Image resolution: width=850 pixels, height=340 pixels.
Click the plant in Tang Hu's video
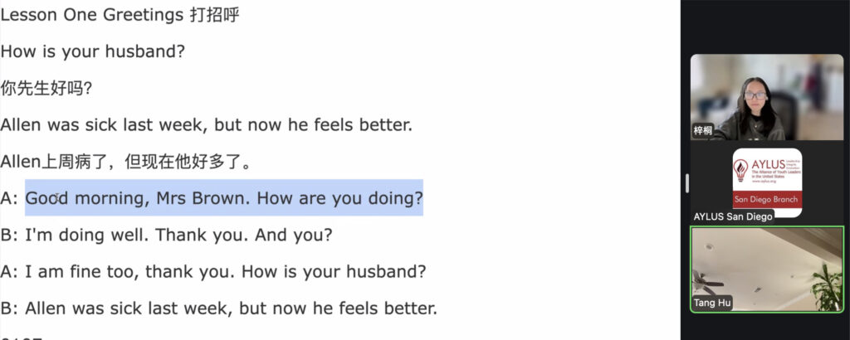coord(827,286)
